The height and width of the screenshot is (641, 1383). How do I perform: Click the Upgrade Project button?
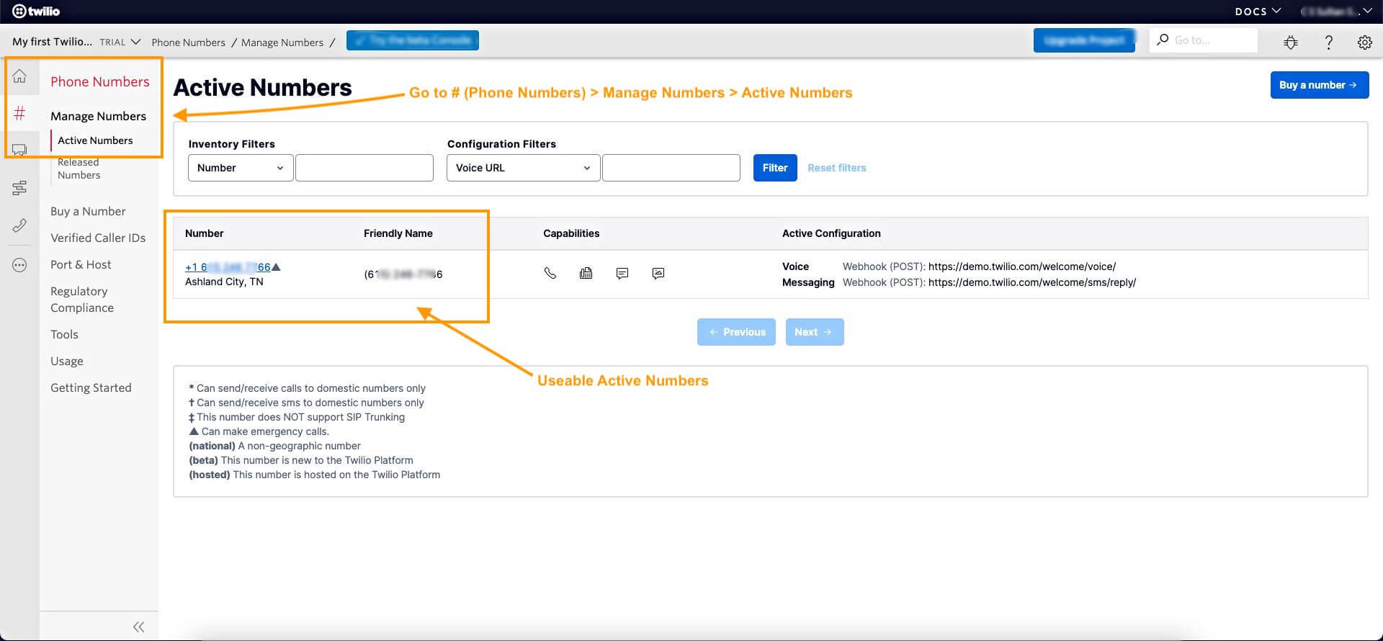pyautogui.click(x=1084, y=40)
